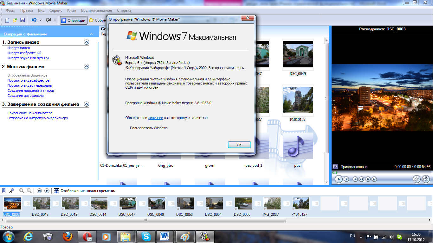The image size is (433, 243).
Task: Open the Клип menu
Action: tap(72, 10)
